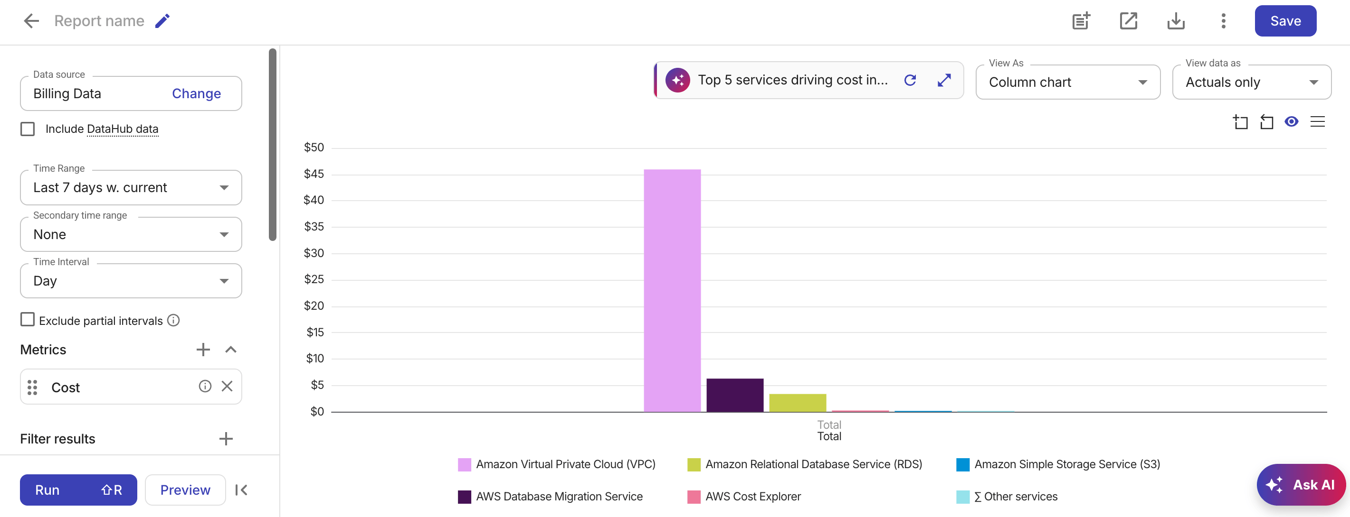The width and height of the screenshot is (1350, 517).
Task: Add a filter to Filter results
Action: [x=226, y=439]
